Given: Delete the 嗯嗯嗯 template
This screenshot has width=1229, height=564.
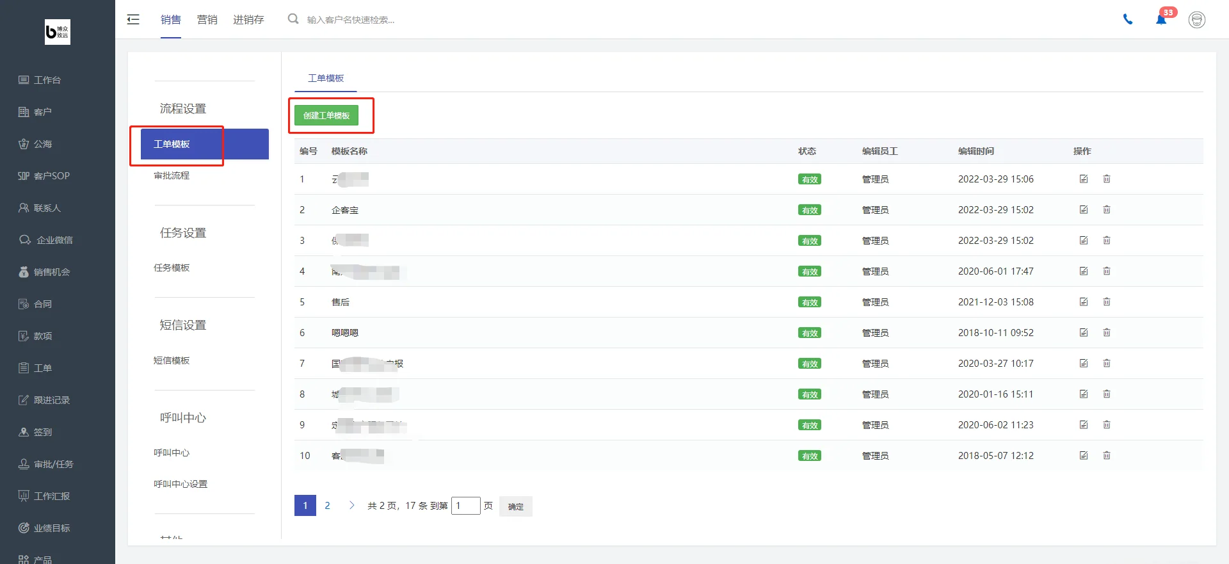Looking at the screenshot, I should pyautogui.click(x=1107, y=333).
